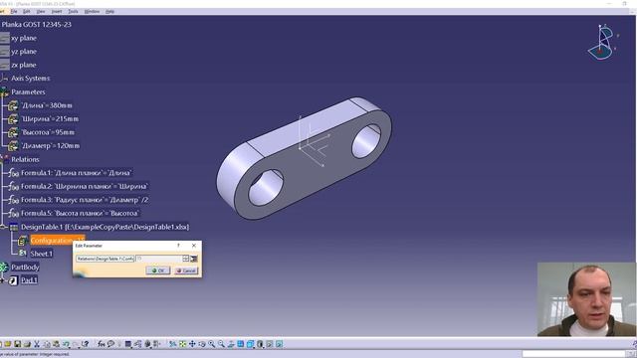Select the Pan tool icon

coord(192,344)
